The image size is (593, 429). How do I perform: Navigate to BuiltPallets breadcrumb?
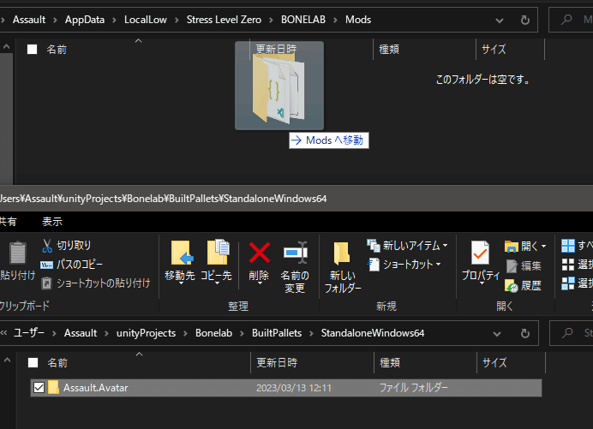[277, 333]
